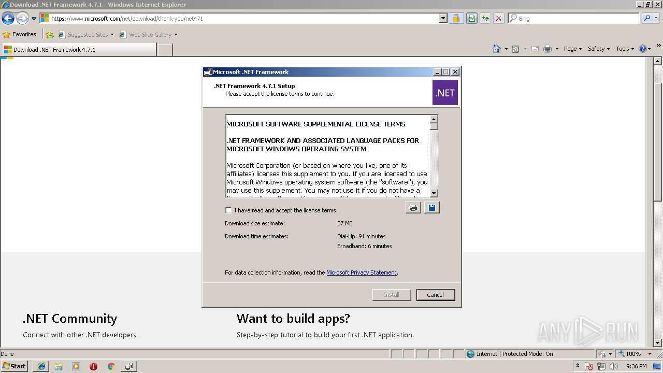This screenshot has height=373, width=663.
Task: Open a new blank tab
Action: click(165, 50)
